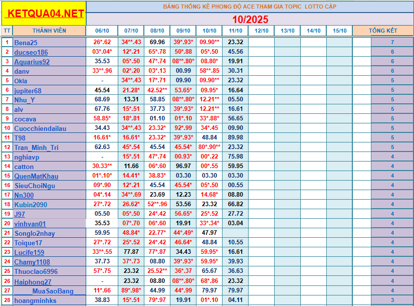This screenshot has height=306, width=414.
Task: Click the KETQUA04.NET site link
Action: [x=44, y=14]
